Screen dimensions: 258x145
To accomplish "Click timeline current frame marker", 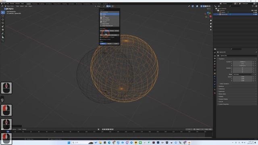I will point(8,132).
